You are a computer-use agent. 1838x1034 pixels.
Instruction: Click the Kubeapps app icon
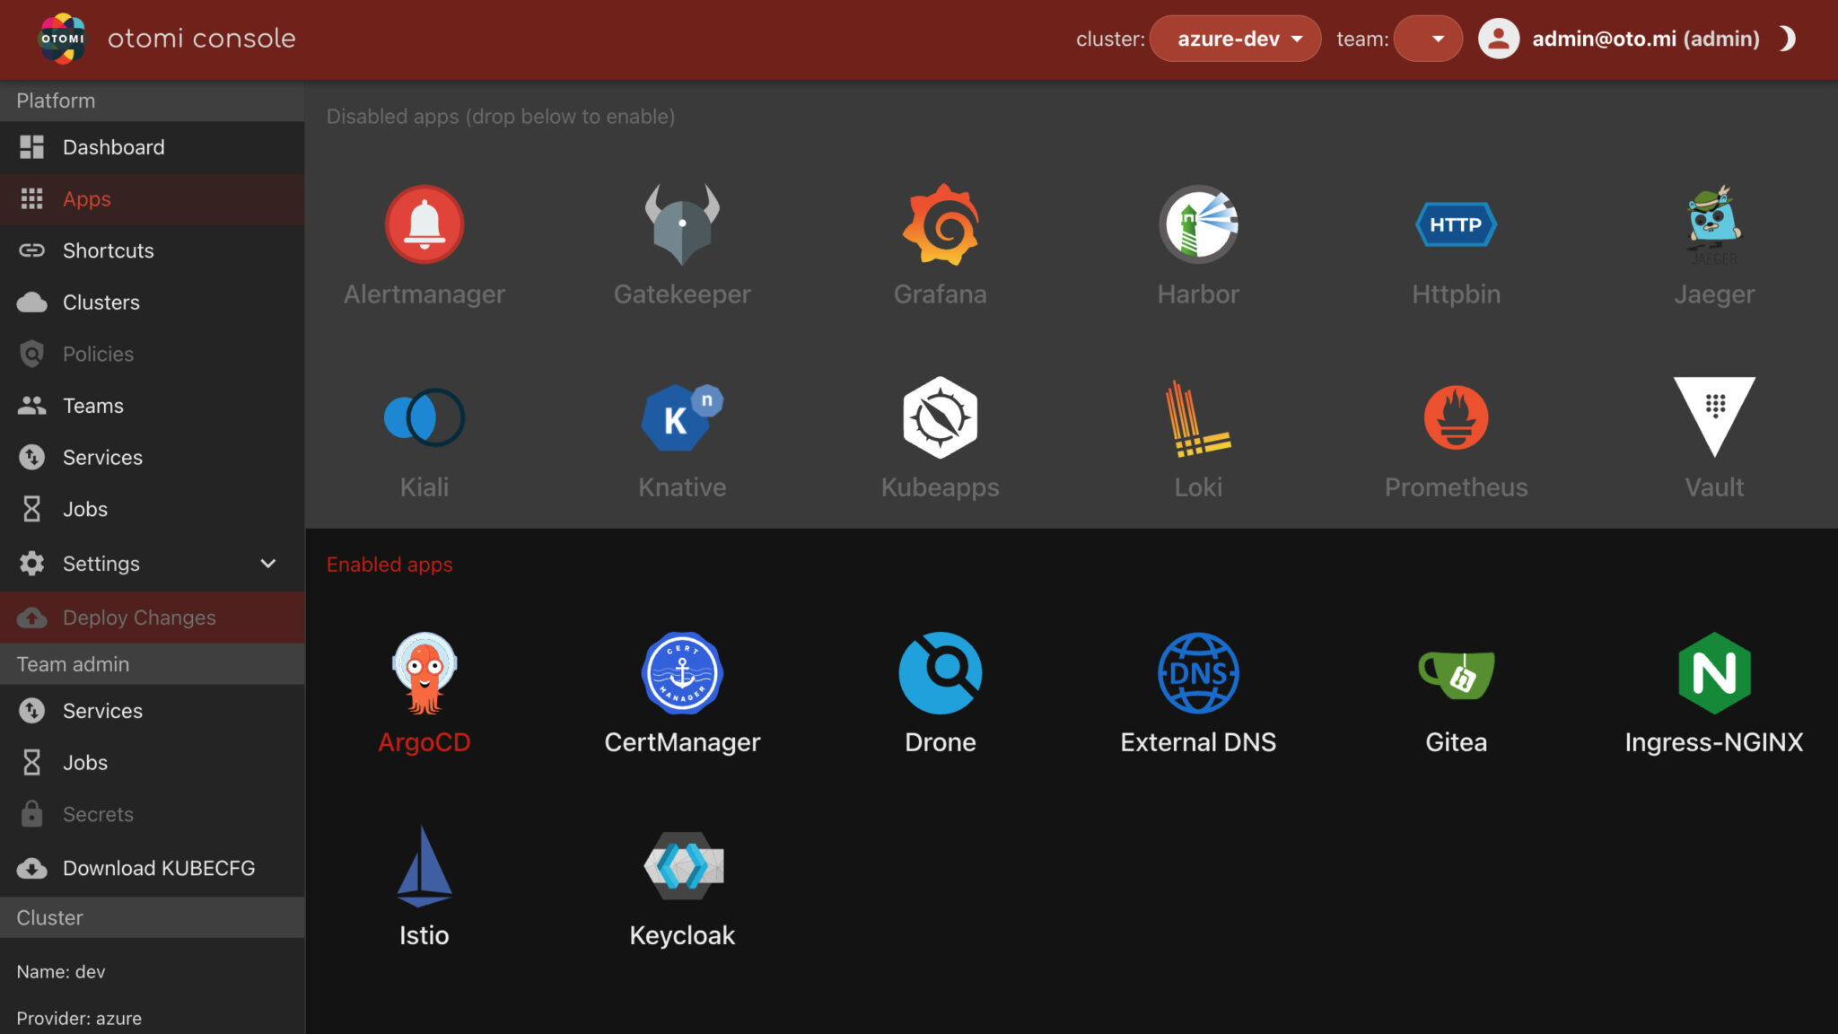(x=941, y=417)
